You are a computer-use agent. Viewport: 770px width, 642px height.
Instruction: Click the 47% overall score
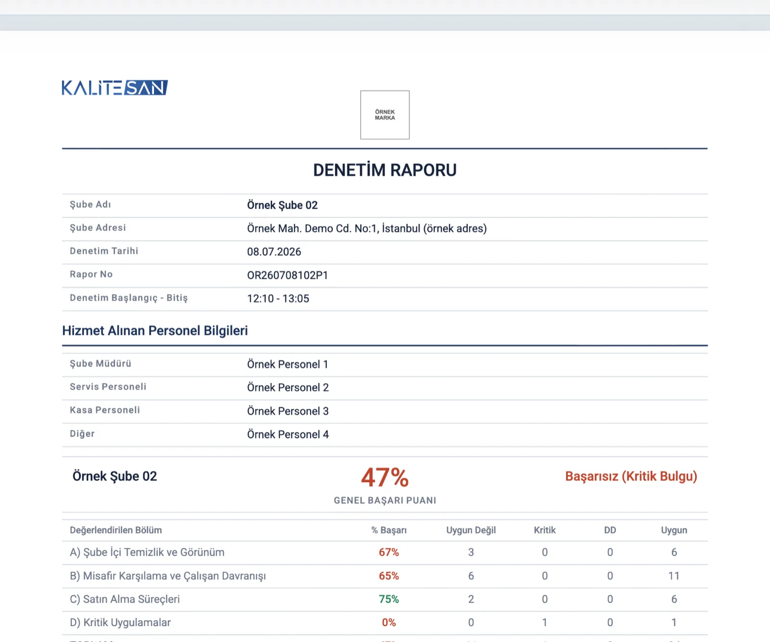click(x=385, y=477)
